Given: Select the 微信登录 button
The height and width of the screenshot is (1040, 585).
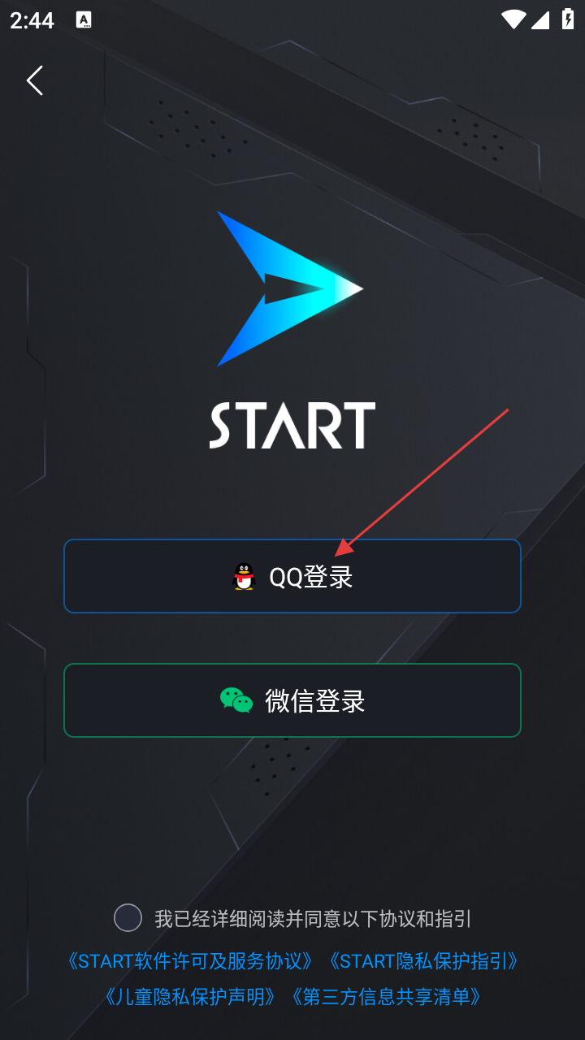Looking at the screenshot, I should click(292, 700).
